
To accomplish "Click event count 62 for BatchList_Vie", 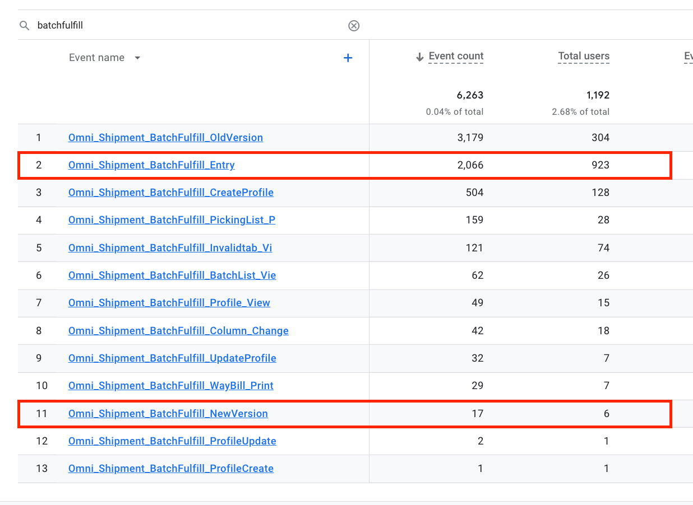I will tap(477, 275).
